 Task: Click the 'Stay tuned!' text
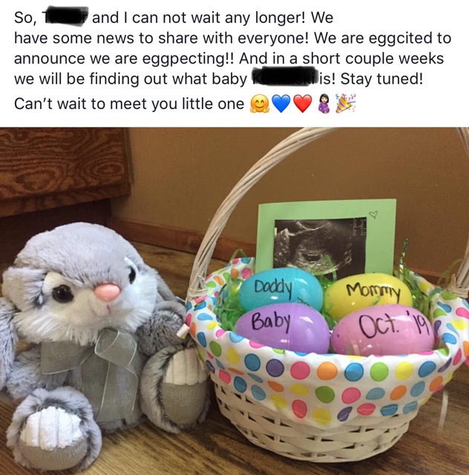(381, 79)
